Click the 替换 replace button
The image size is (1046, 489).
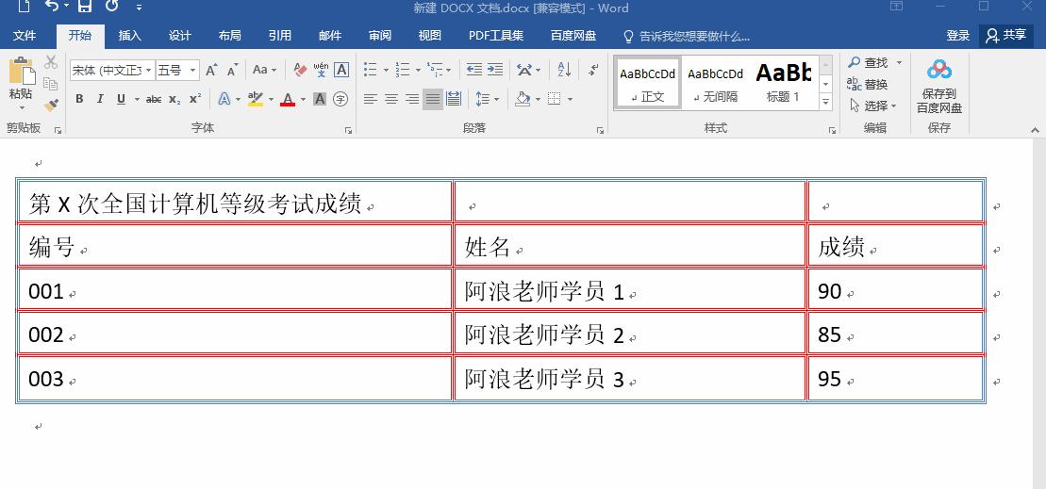pyautogui.click(x=868, y=84)
